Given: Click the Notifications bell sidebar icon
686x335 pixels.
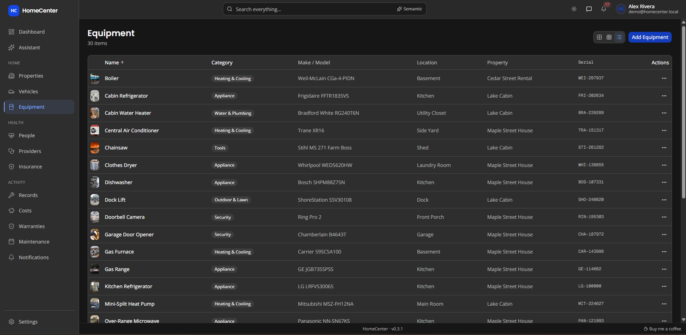Looking at the screenshot, I should click(11, 257).
